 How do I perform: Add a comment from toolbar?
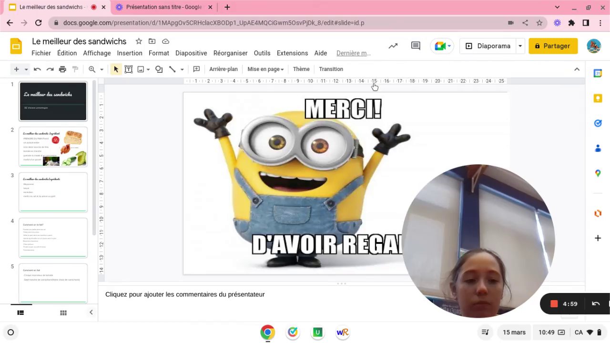pyautogui.click(x=196, y=69)
